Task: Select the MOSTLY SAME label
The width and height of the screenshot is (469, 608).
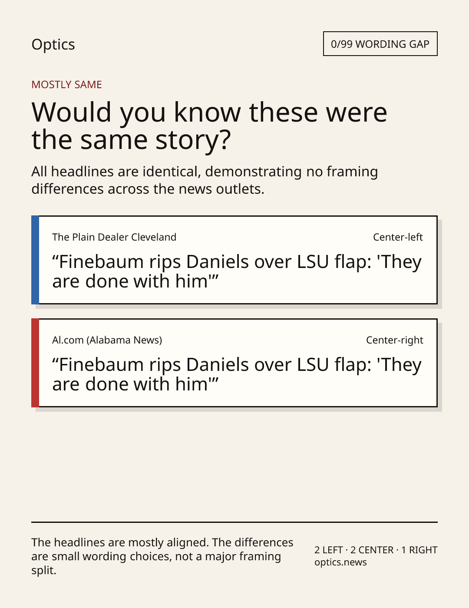Action: click(66, 85)
